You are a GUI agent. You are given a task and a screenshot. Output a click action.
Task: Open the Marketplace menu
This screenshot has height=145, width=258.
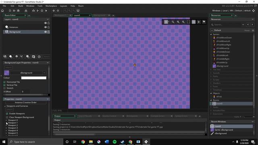51,6
